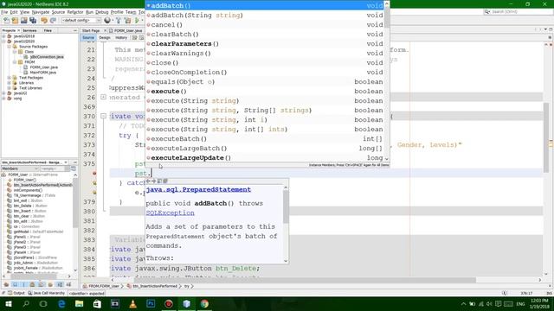554x311 pixels.
Task: Click the Windows Start button
Action: click(x=9, y=303)
